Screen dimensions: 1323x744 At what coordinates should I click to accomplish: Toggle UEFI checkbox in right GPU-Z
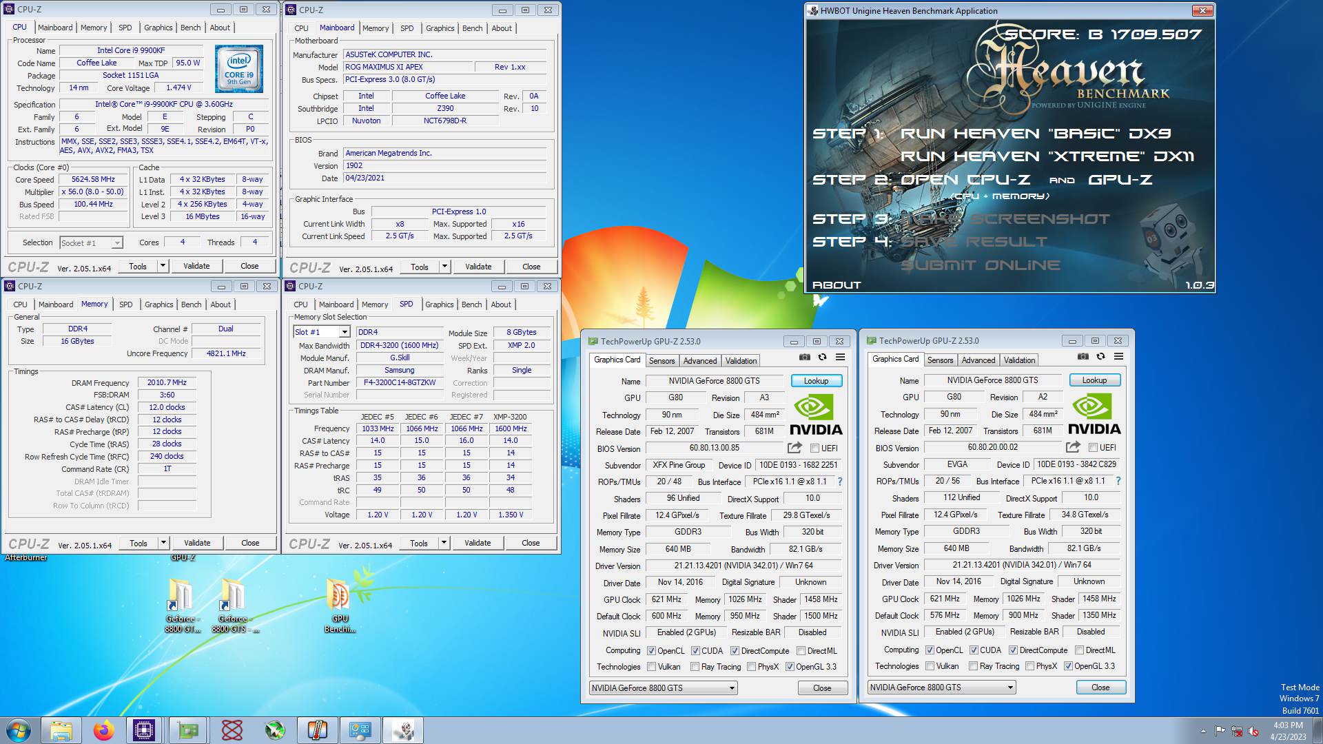[x=1093, y=448]
